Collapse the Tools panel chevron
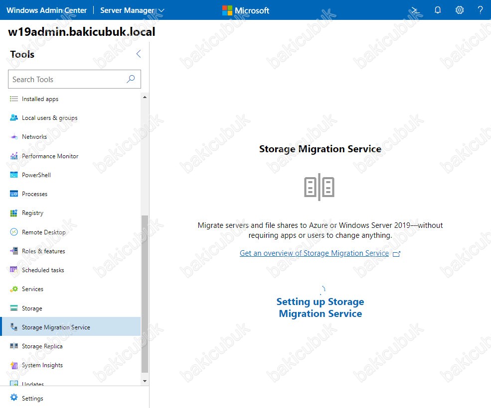The width and height of the screenshot is (491, 408). point(139,54)
